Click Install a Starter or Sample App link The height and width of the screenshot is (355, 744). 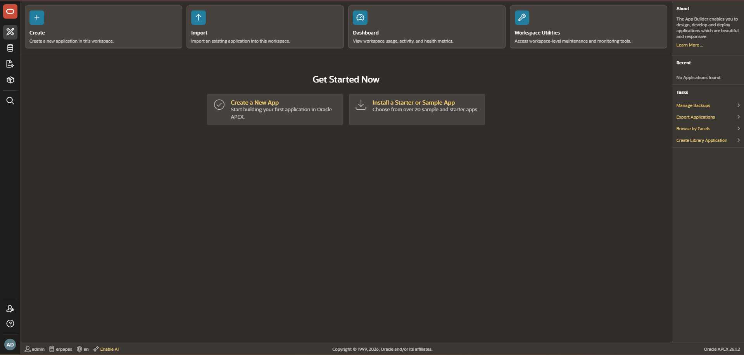click(414, 103)
